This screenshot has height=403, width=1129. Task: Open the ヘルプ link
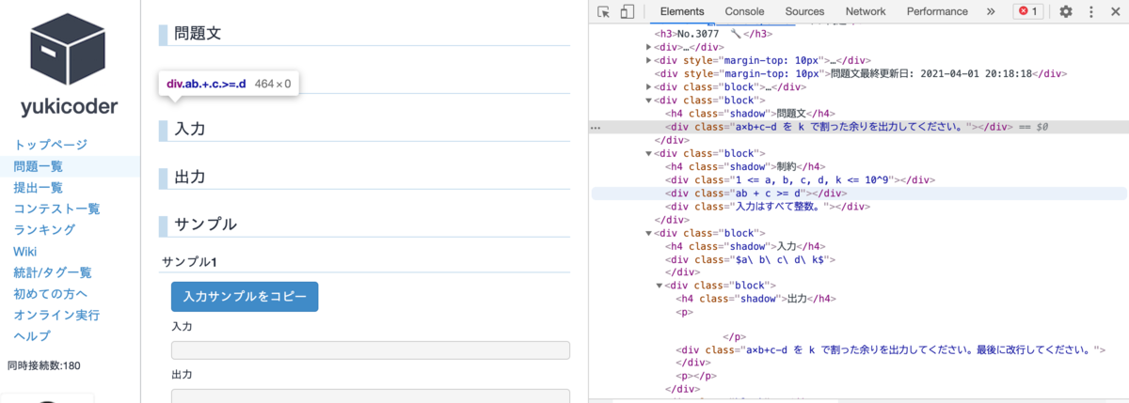point(32,336)
